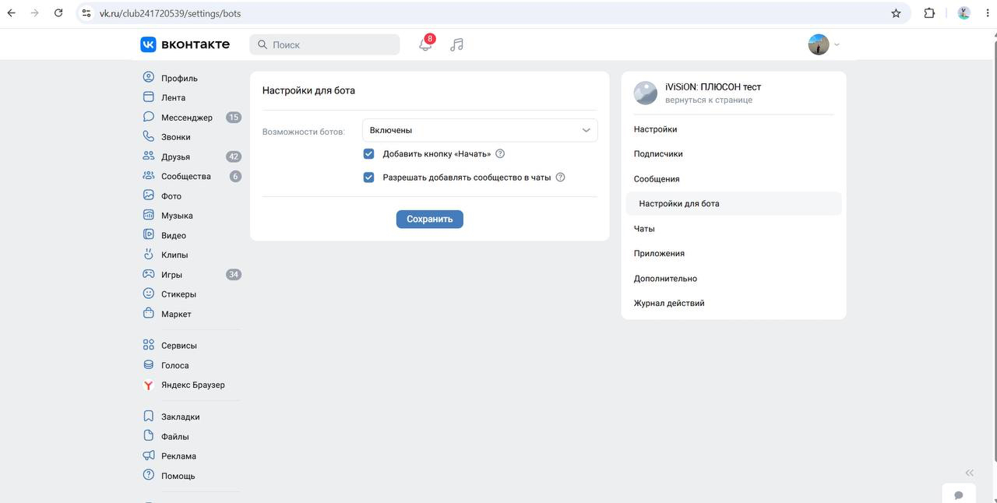Click the Stickers smiley icon
The height and width of the screenshot is (503, 997).
click(149, 294)
